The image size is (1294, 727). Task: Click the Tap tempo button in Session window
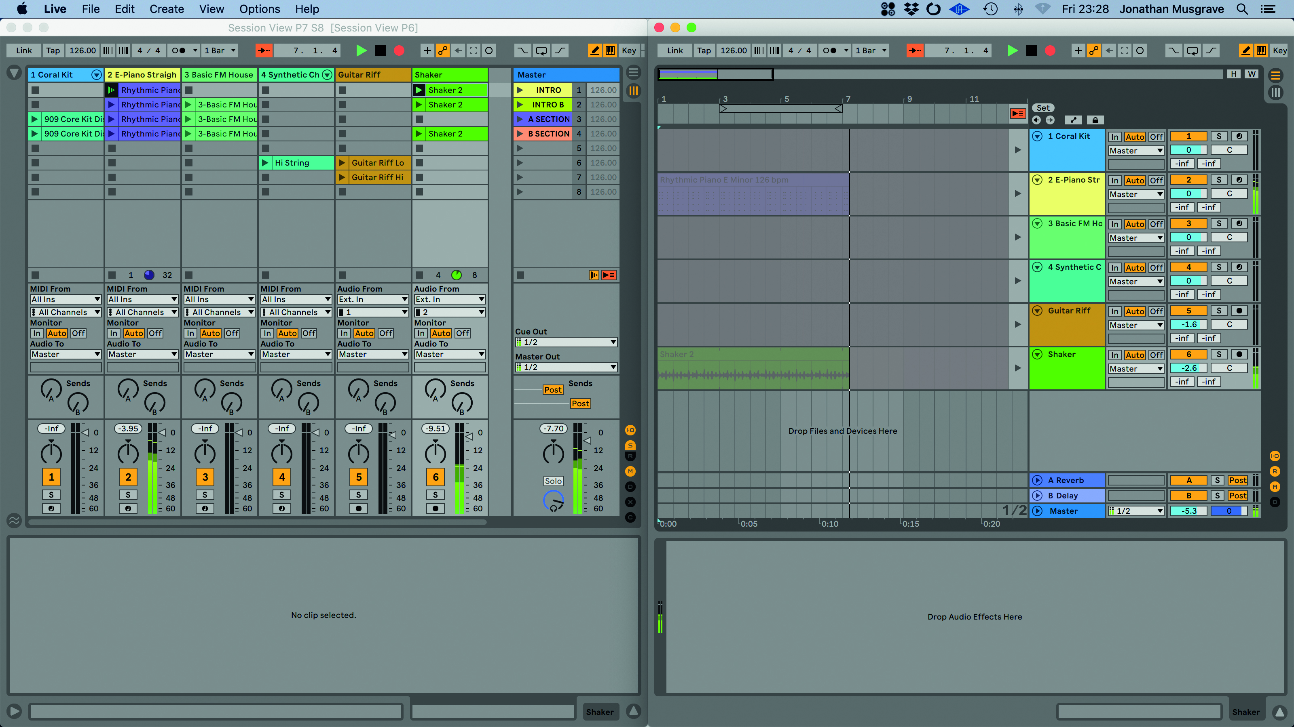[53, 50]
